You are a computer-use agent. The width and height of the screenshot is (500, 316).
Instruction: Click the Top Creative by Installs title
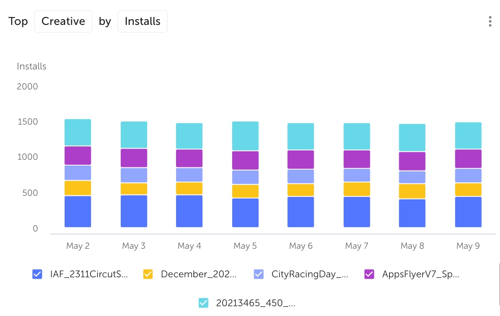tap(18, 21)
